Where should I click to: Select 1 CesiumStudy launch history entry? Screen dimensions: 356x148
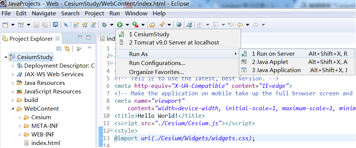[x=178, y=34]
